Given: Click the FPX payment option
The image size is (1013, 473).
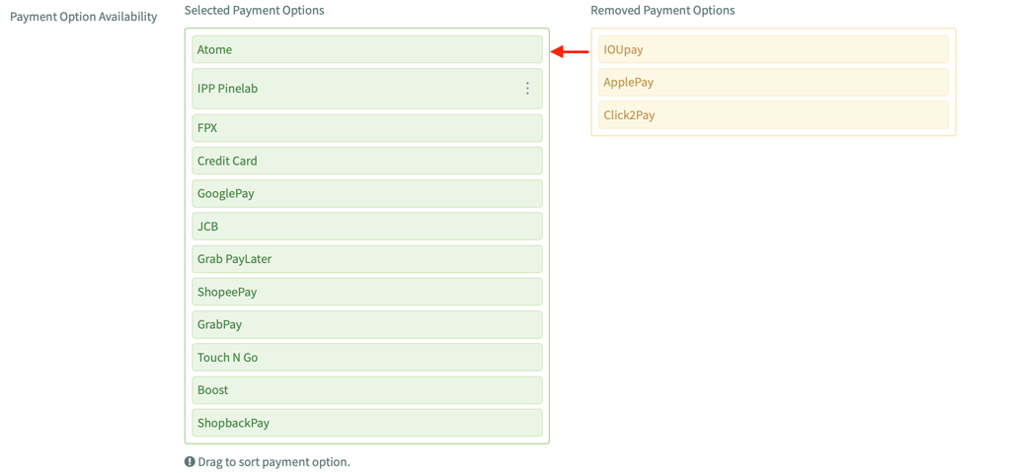Looking at the screenshot, I should tap(366, 128).
